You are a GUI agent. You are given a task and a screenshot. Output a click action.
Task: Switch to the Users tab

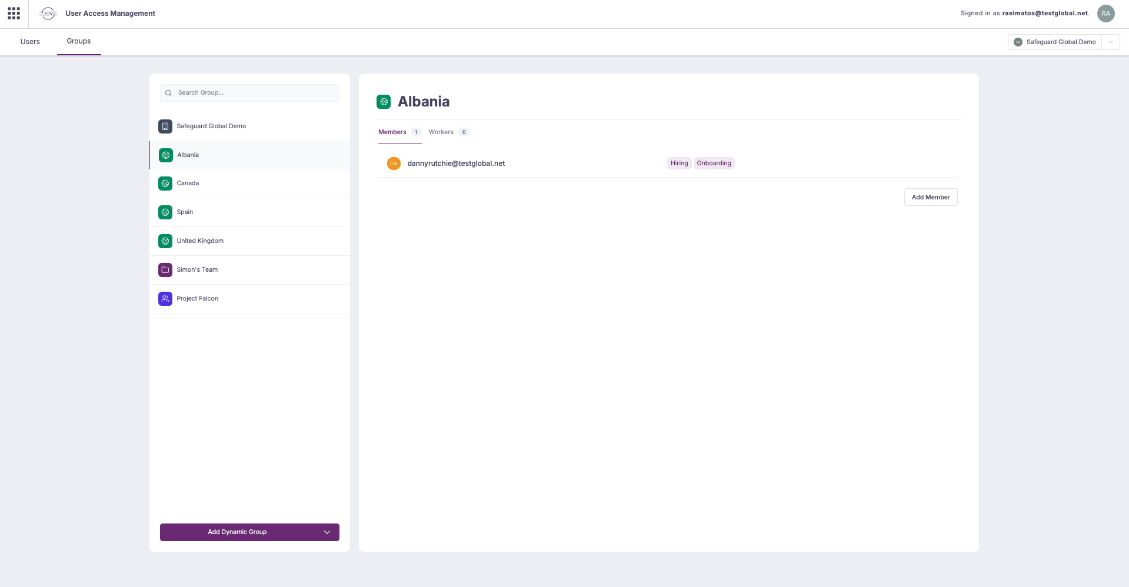click(30, 42)
